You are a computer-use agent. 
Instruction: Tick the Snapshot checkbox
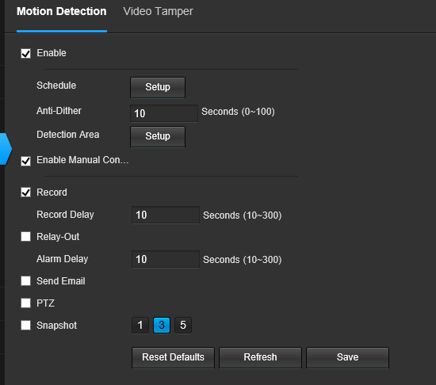pos(26,325)
